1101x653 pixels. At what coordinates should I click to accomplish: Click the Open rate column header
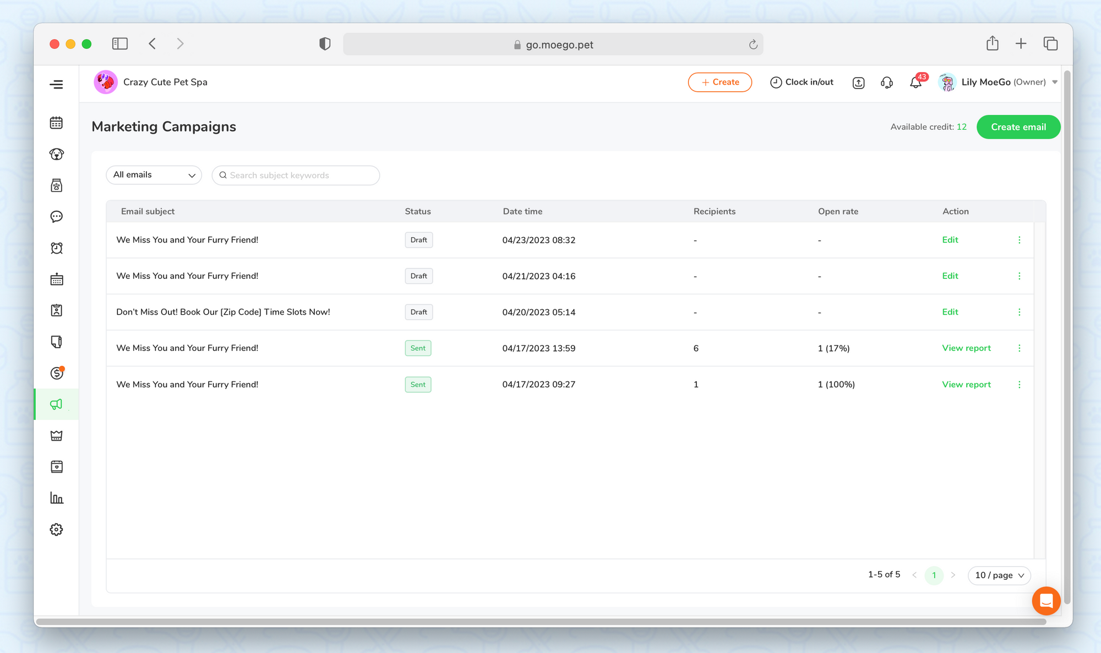click(838, 211)
